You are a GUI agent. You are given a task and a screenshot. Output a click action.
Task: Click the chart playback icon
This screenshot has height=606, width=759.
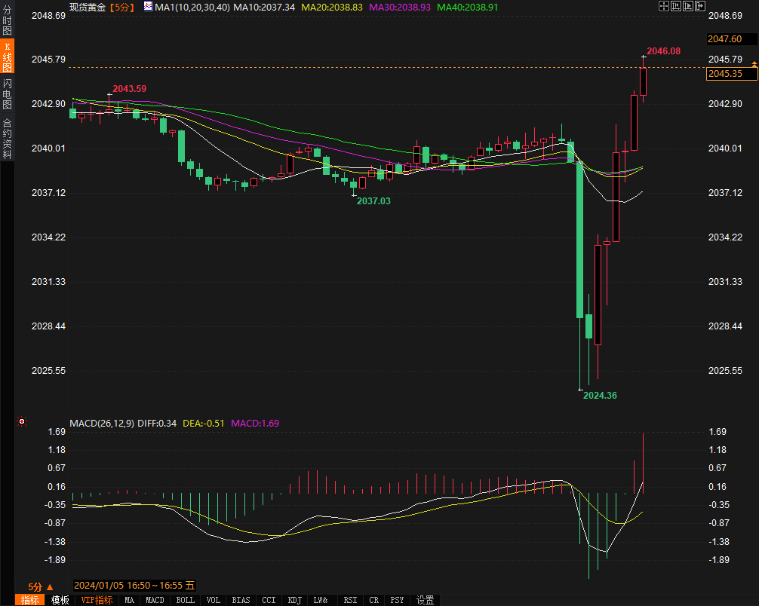point(688,6)
